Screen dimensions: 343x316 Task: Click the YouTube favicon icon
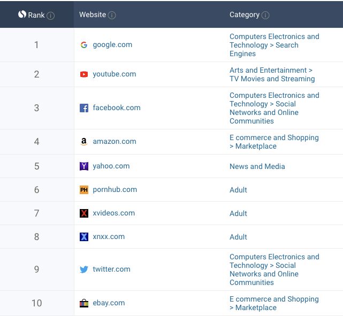point(84,74)
